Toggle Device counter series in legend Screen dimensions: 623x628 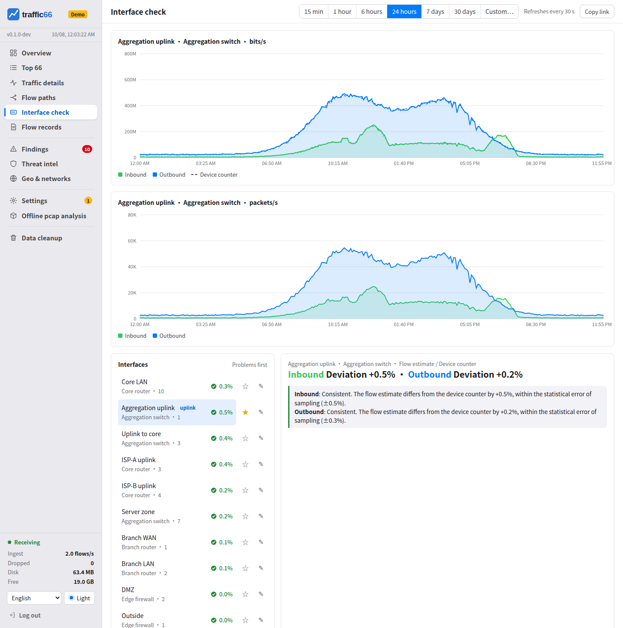214,175
